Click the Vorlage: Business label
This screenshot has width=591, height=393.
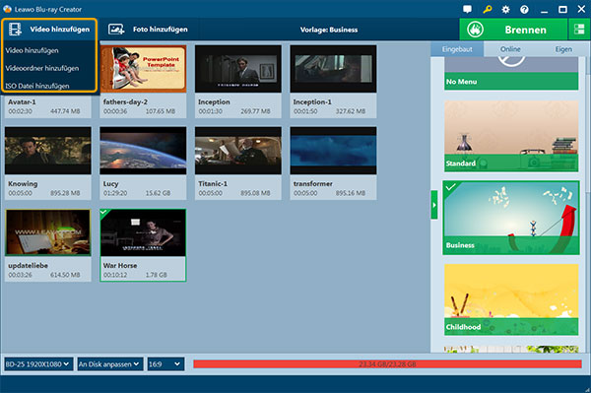[x=329, y=30]
